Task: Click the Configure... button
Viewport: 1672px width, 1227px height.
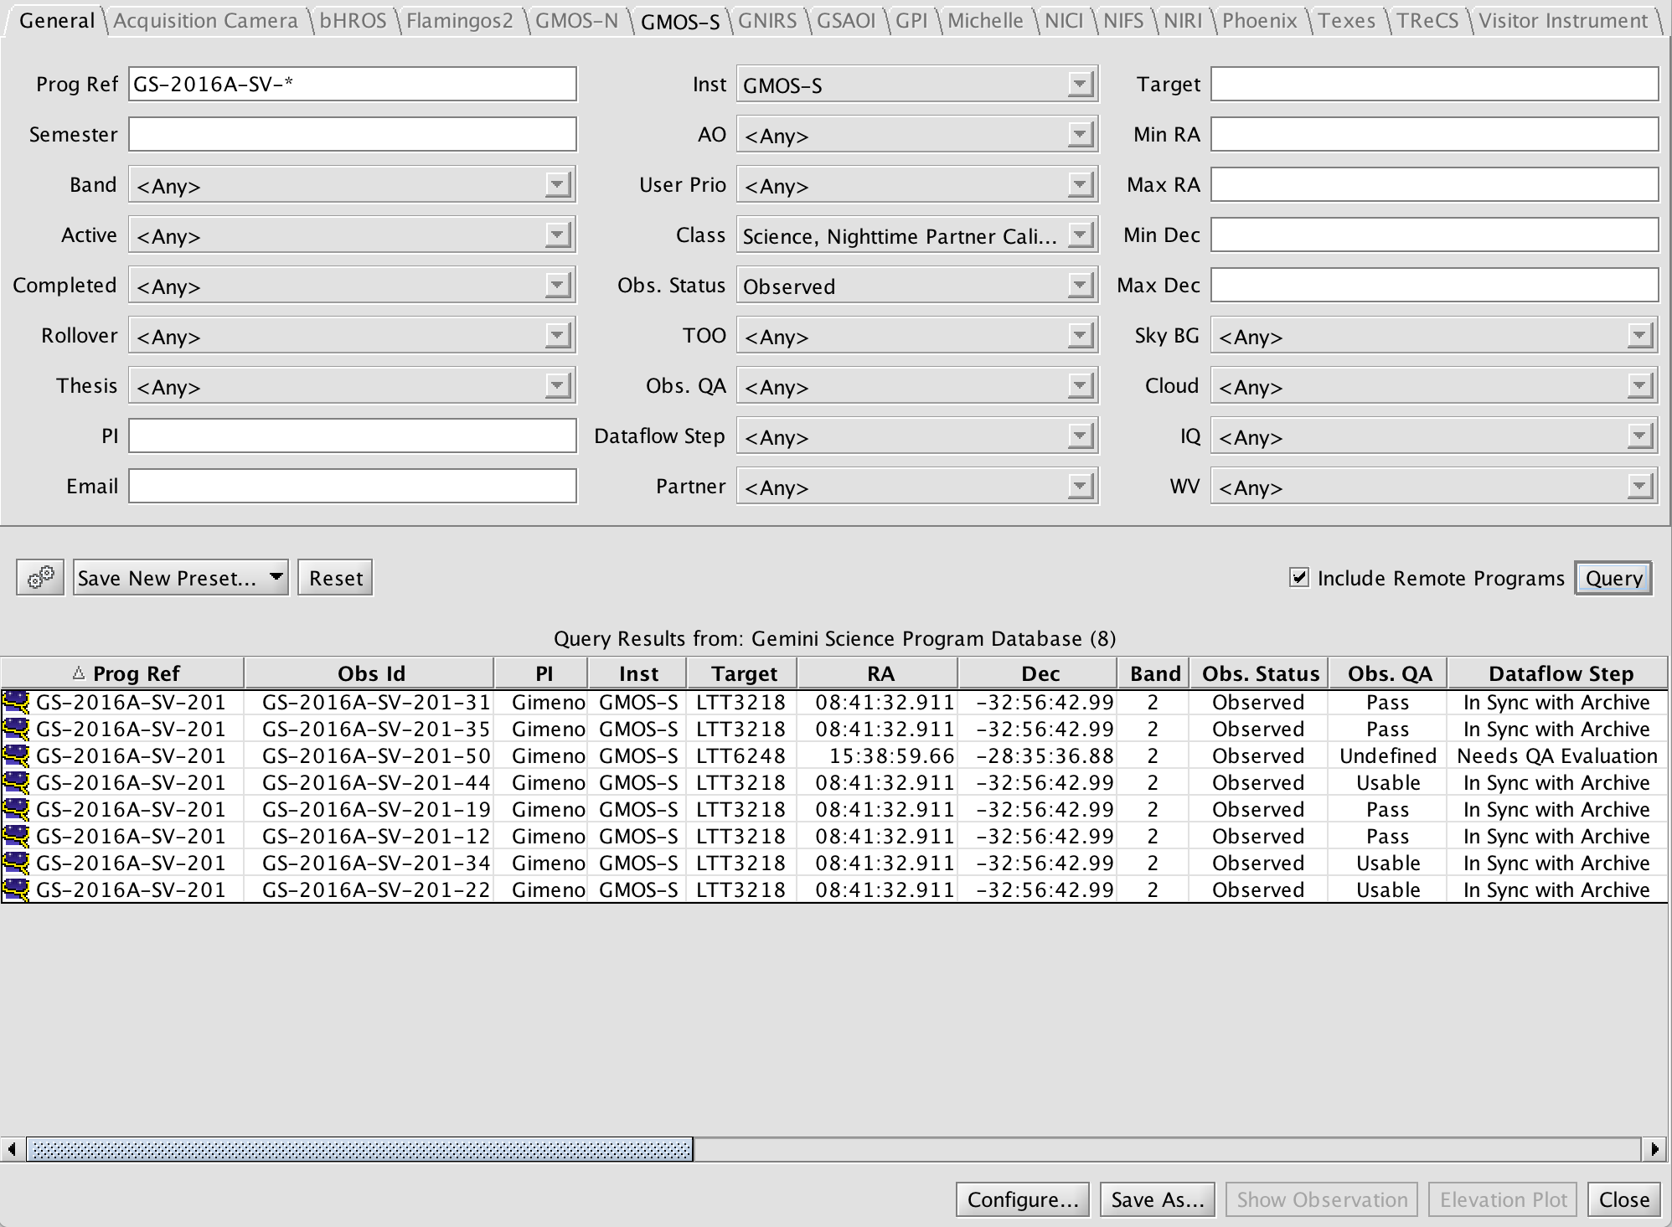Action: (x=1023, y=1199)
